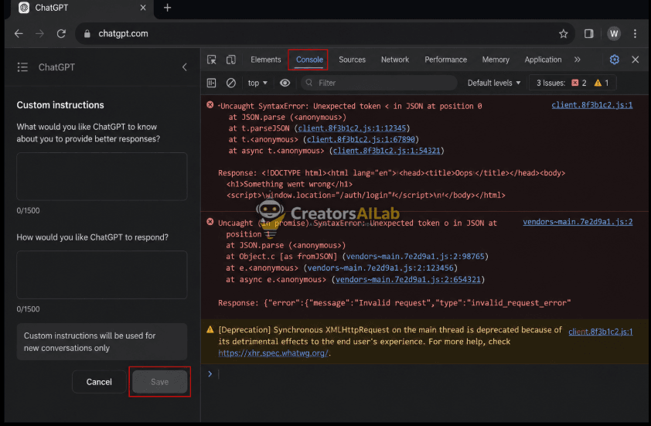This screenshot has height=426, width=651.
Task: Open top-right client.8f3b1c2.js:1 source link
Action: pos(592,105)
